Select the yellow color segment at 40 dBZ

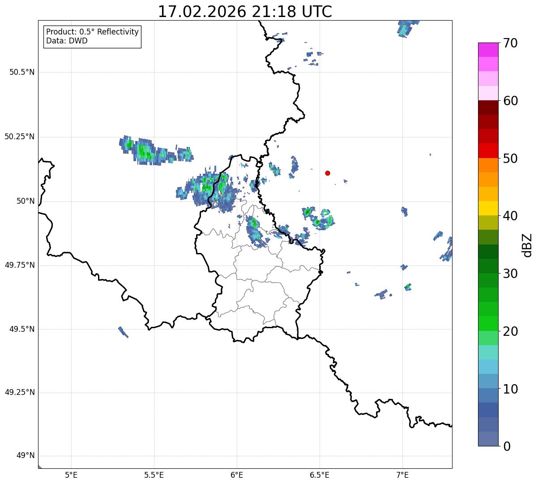point(488,208)
